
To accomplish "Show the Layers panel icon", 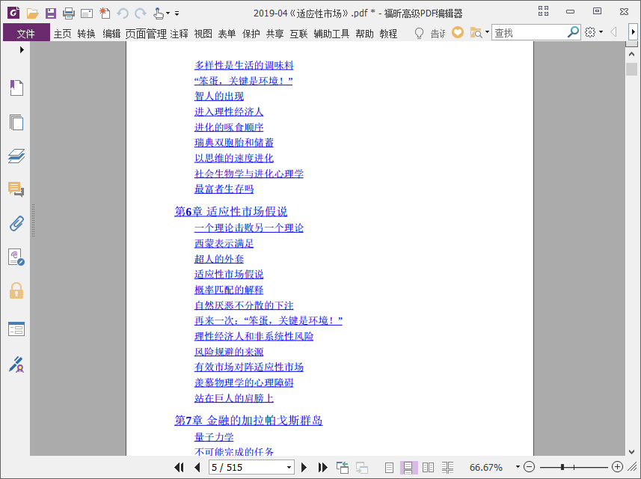I will [16, 156].
